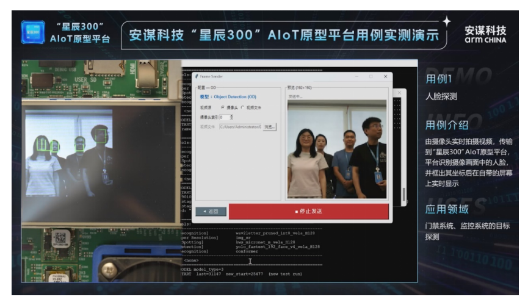Click the 模型：Object Detection (OD) label
This screenshot has width=528, height=305.
coord(228,96)
